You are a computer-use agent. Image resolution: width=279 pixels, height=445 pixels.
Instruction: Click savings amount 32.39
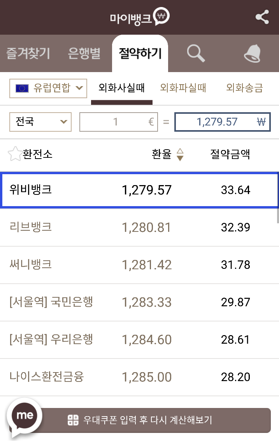236,228
